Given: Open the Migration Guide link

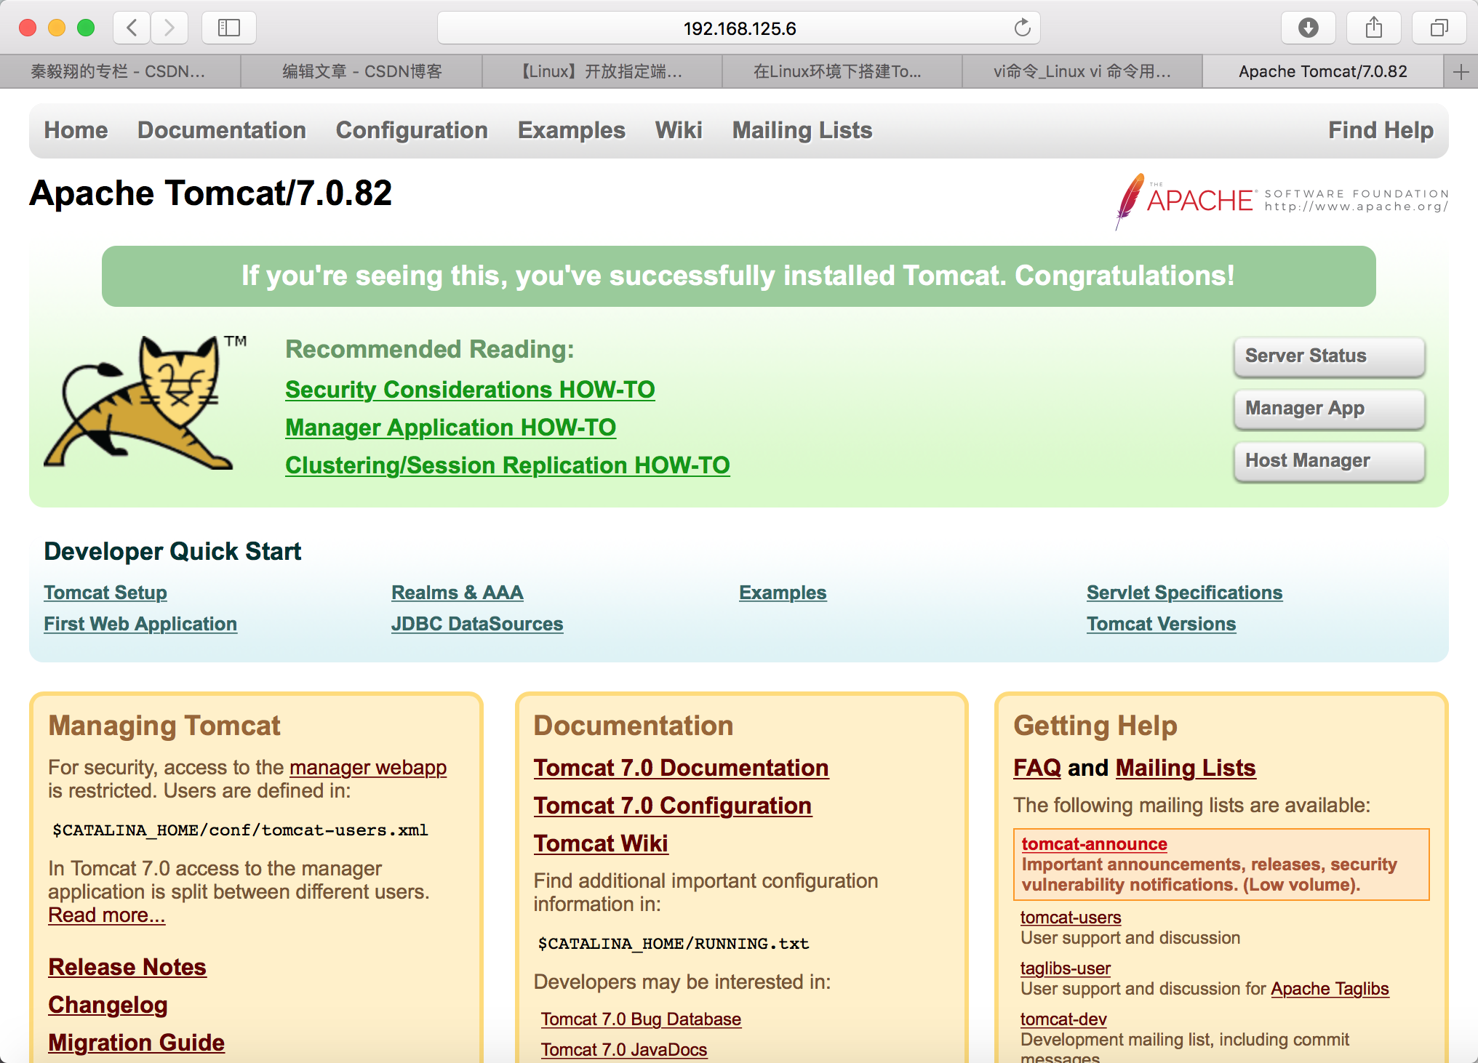Looking at the screenshot, I should (x=136, y=1043).
